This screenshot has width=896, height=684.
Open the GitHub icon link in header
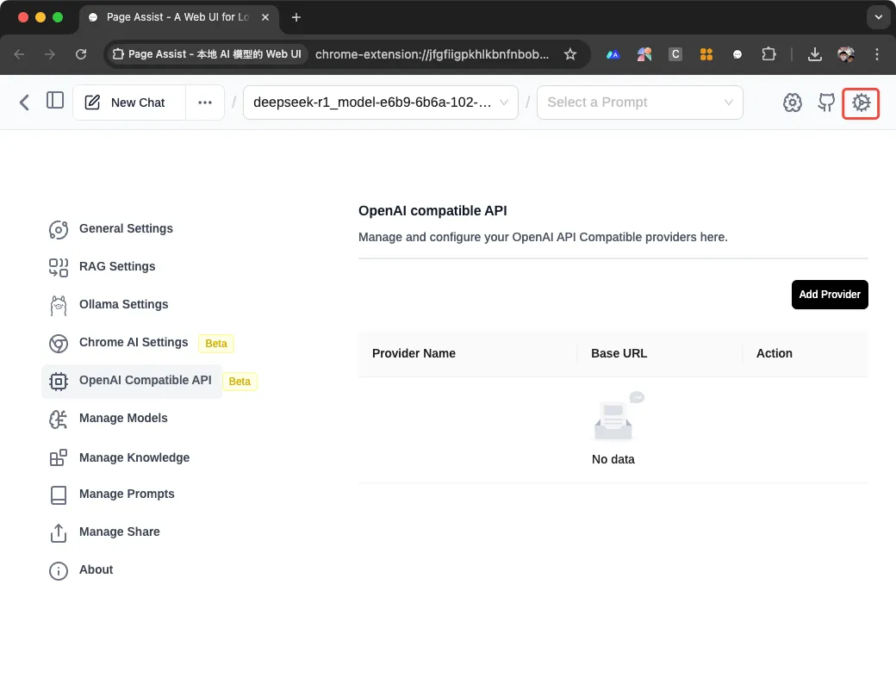[826, 103]
